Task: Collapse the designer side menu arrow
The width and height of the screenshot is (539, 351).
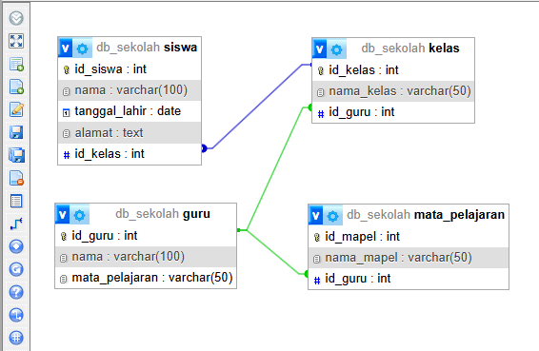Action: click(16, 18)
